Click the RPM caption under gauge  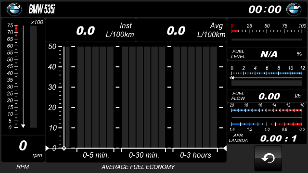click(23, 167)
